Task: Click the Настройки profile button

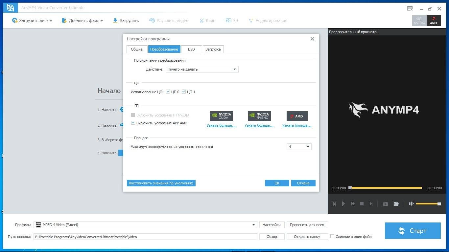Action: click(272, 225)
